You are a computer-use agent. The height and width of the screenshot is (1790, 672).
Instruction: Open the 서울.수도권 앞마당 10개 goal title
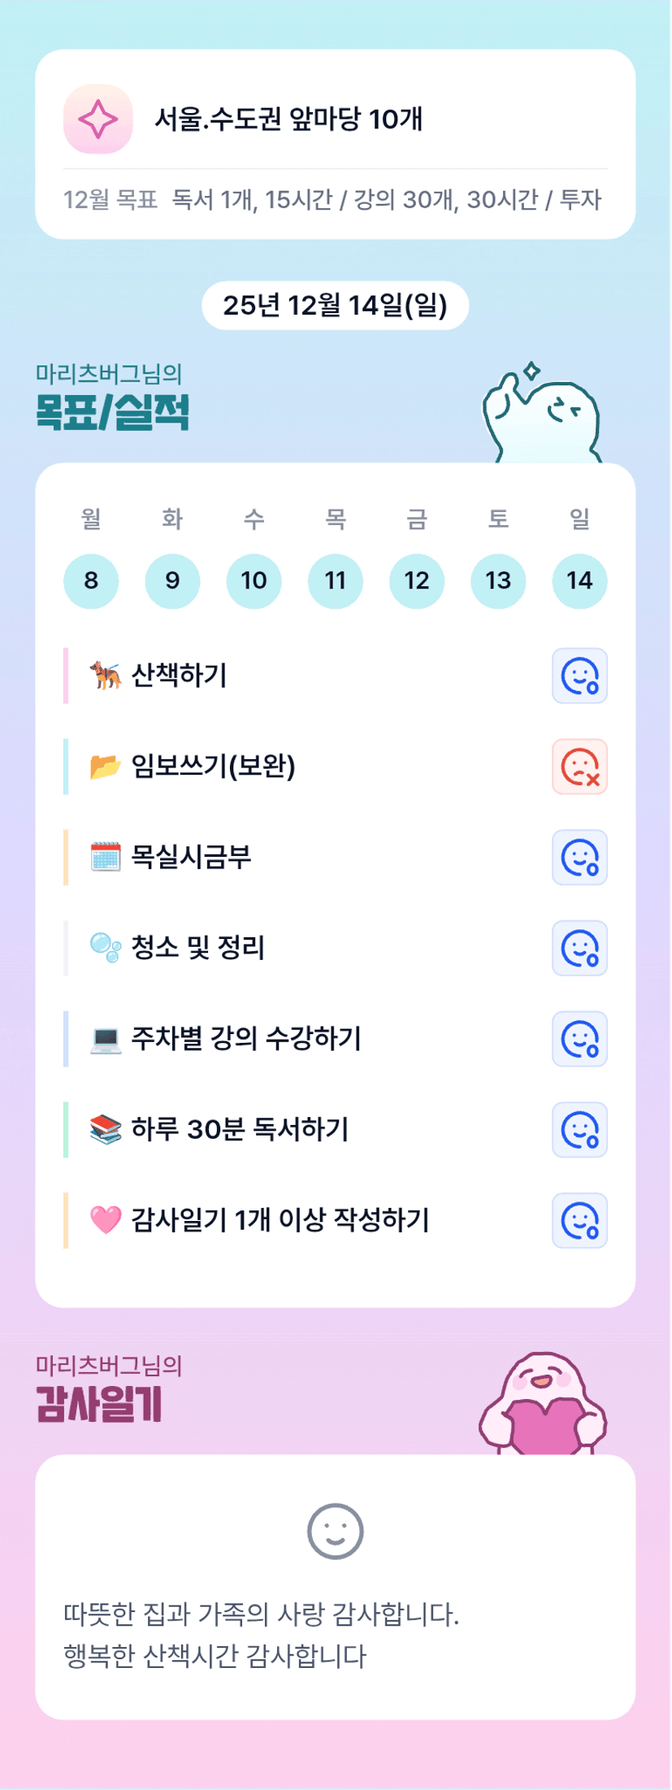[288, 119]
